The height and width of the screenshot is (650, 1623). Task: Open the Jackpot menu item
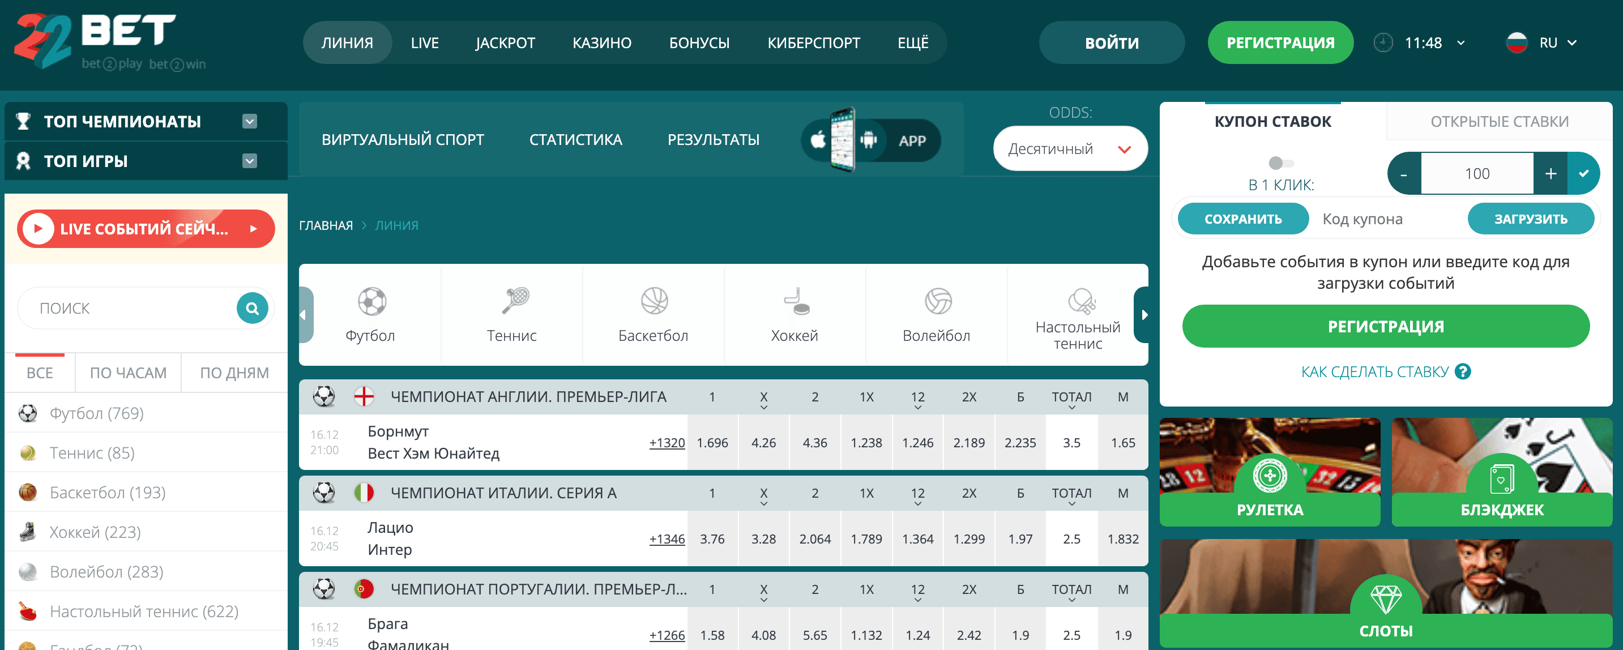point(505,43)
